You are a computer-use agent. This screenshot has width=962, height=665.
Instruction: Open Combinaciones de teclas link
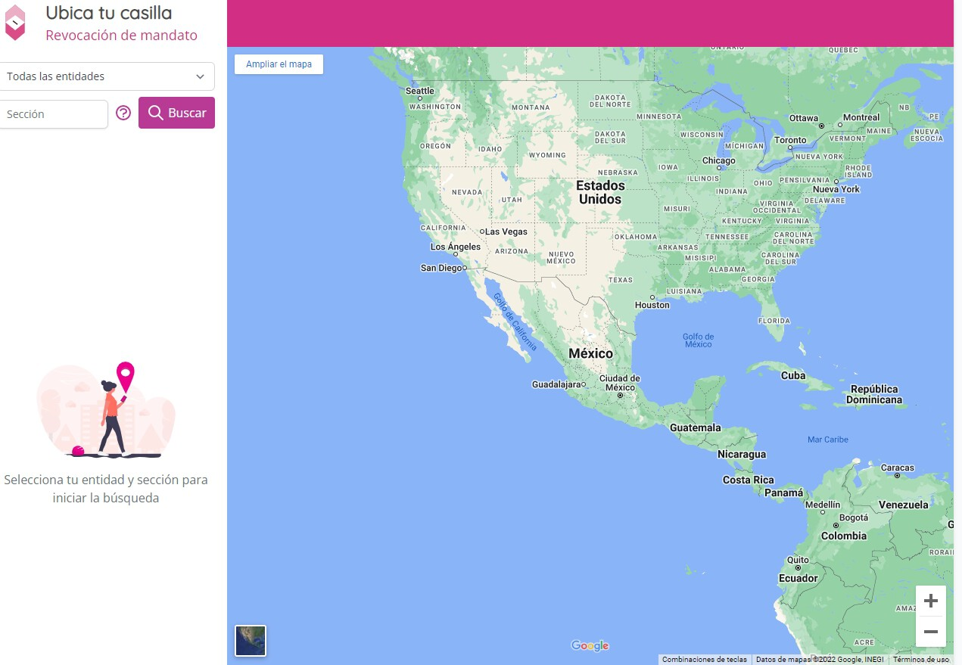705,660
